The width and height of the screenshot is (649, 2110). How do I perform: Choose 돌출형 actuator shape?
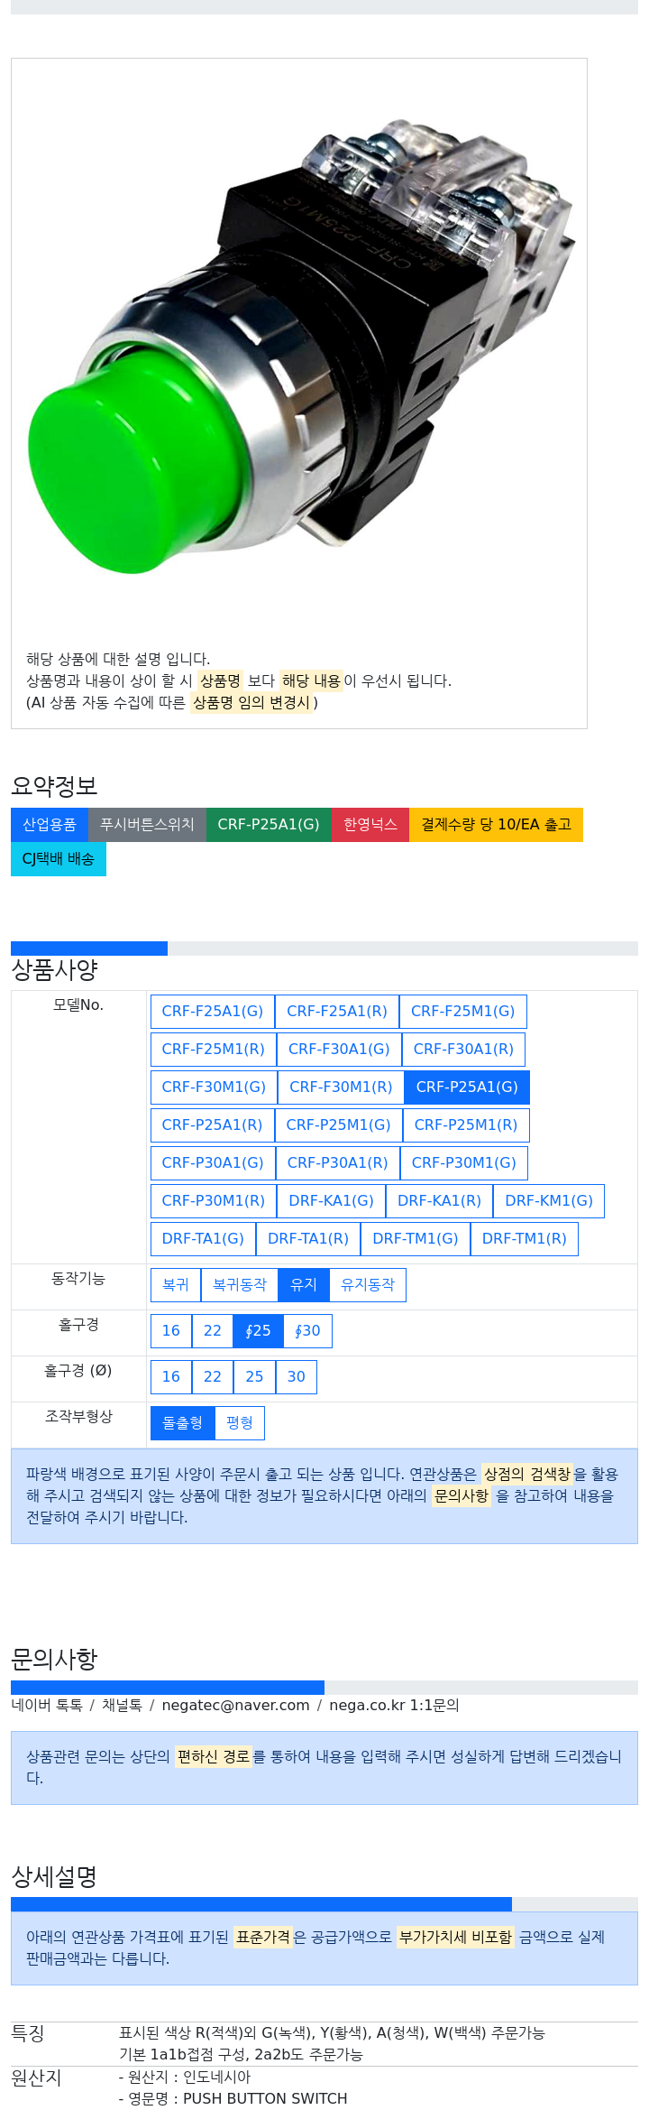click(182, 1423)
